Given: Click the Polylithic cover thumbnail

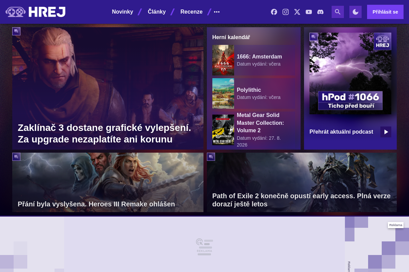Looking at the screenshot, I should pyautogui.click(x=223, y=93).
